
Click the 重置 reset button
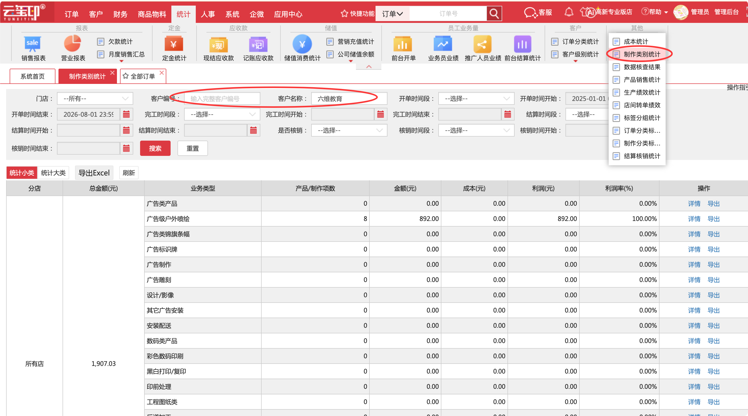pyautogui.click(x=192, y=148)
